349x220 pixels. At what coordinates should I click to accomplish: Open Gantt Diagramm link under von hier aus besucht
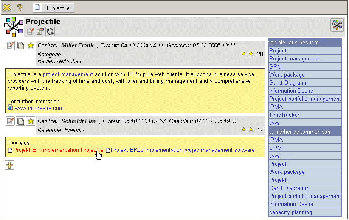[x=289, y=83]
